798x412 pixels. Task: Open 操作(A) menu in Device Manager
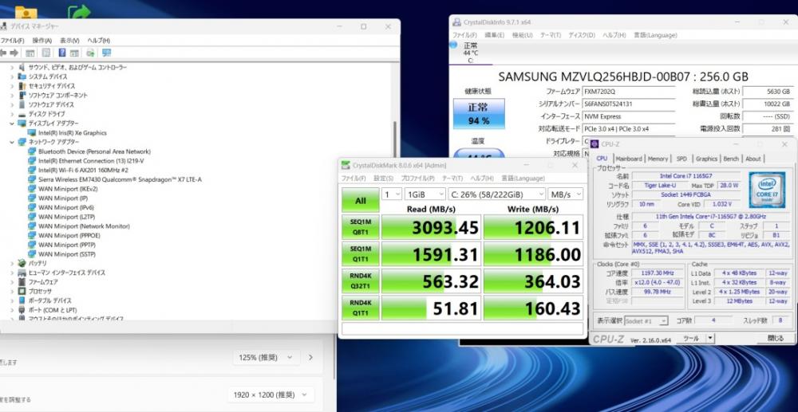42,41
